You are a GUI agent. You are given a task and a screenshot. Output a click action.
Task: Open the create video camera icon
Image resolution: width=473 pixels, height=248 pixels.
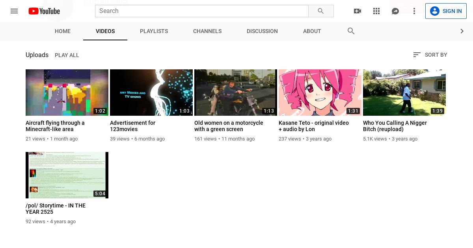[x=358, y=11]
